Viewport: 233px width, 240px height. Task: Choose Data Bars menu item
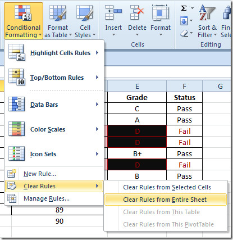click(54, 105)
